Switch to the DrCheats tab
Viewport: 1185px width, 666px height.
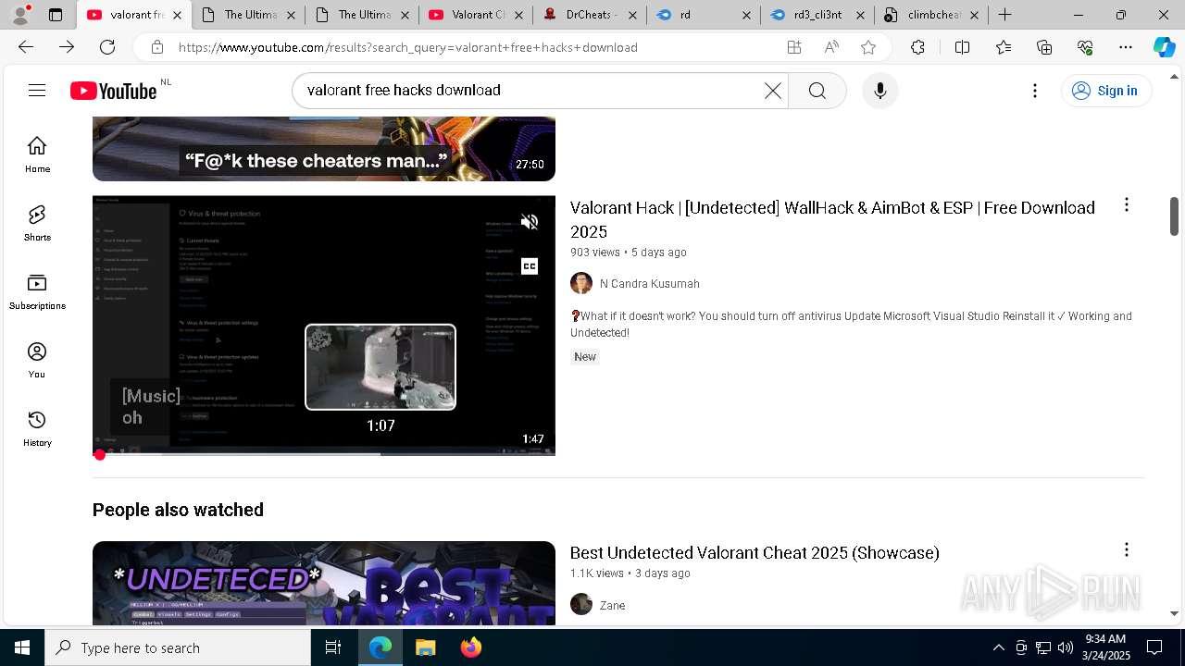[590, 15]
